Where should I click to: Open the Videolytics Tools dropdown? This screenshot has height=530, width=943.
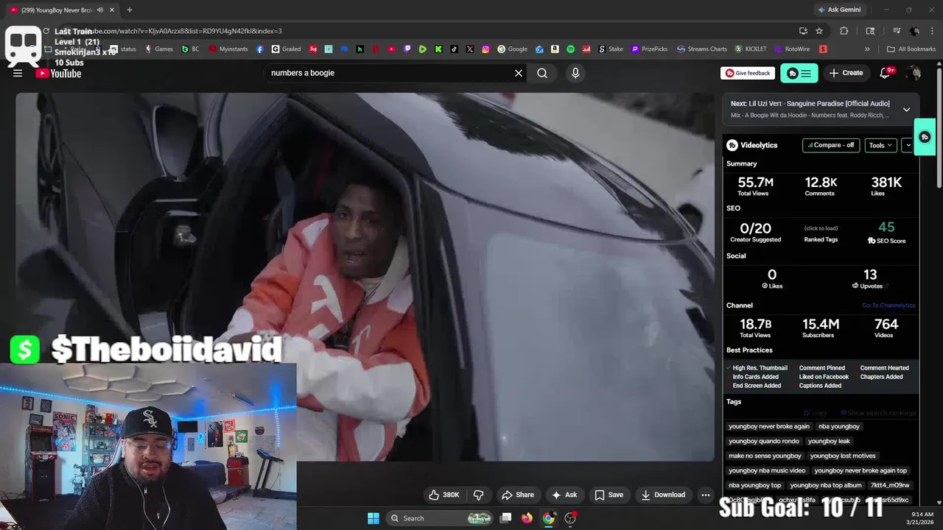880,145
